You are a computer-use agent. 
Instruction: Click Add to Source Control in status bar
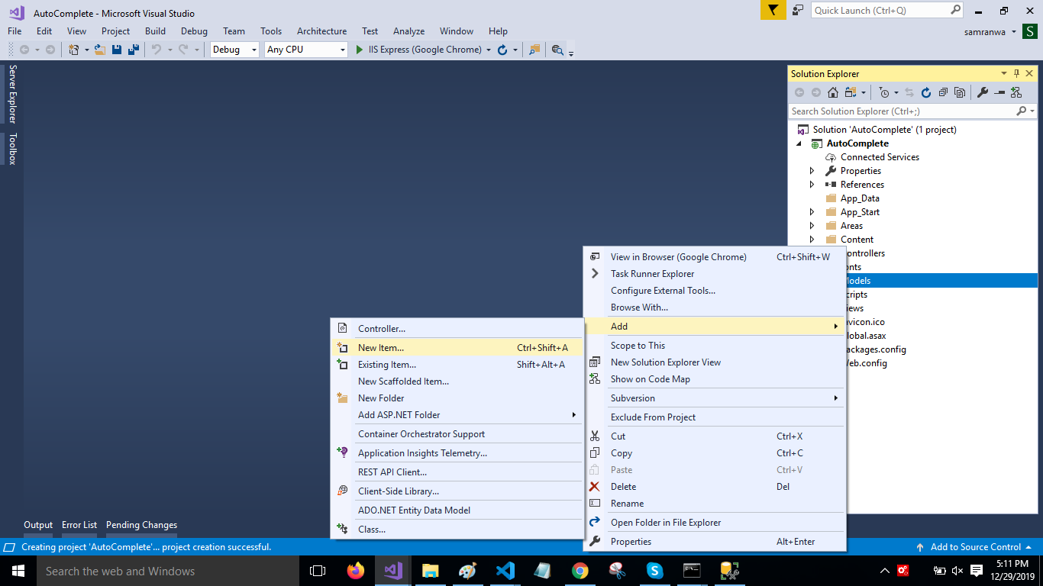pos(975,547)
